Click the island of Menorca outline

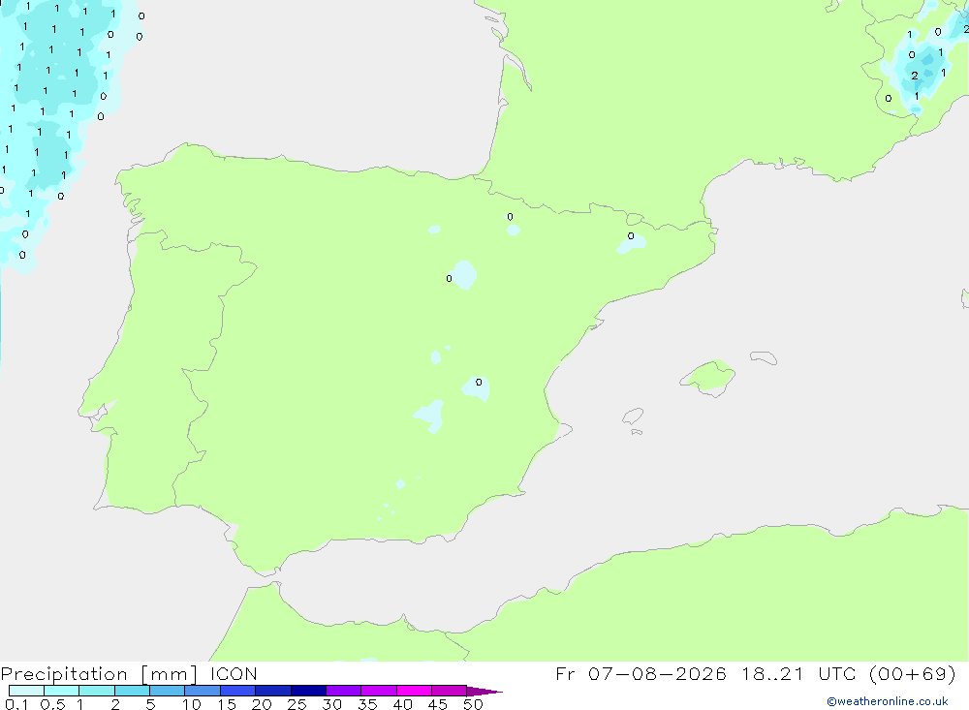764,357
